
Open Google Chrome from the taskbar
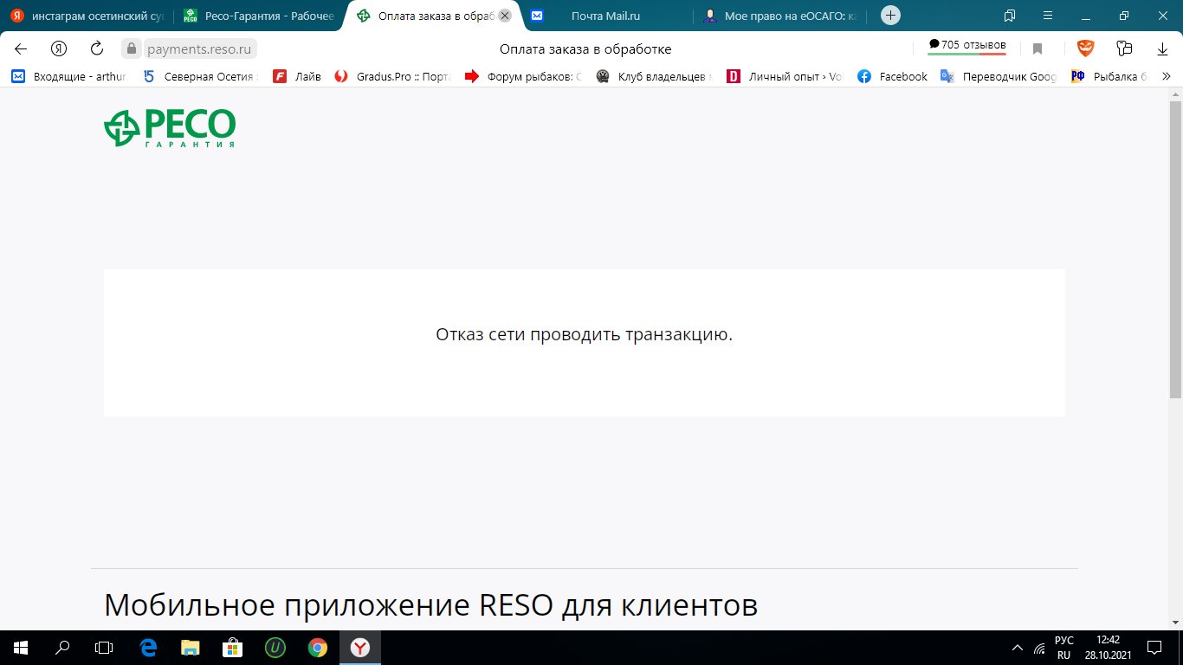318,648
